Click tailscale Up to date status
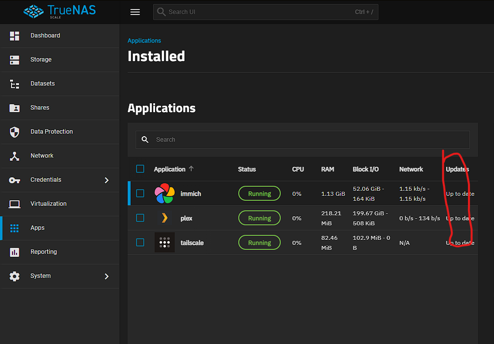494x344 pixels. point(460,243)
